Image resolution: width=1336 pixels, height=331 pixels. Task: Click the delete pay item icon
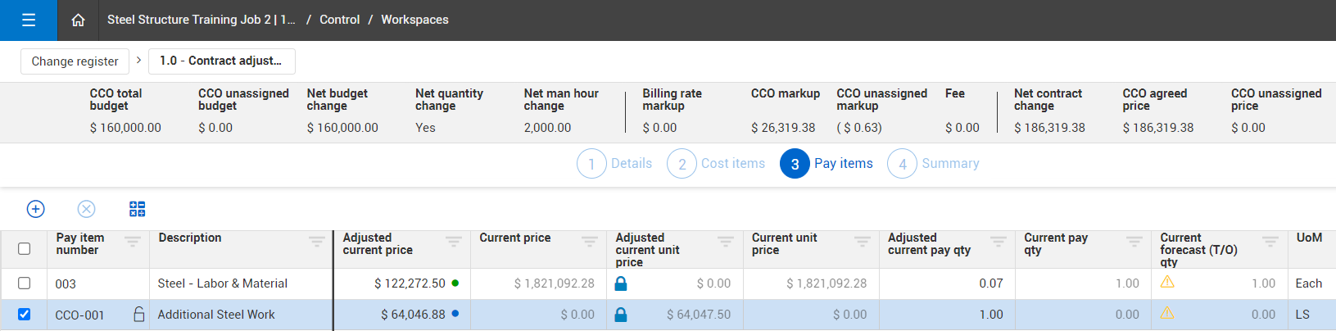pos(86,209)
